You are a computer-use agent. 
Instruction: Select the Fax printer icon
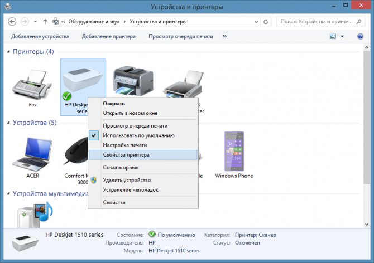[x=32, y=85]
